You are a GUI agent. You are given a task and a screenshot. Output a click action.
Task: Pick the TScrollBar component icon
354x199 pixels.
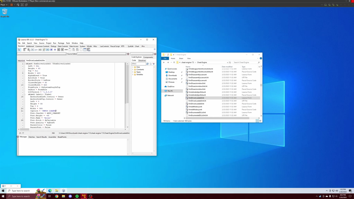66,50
